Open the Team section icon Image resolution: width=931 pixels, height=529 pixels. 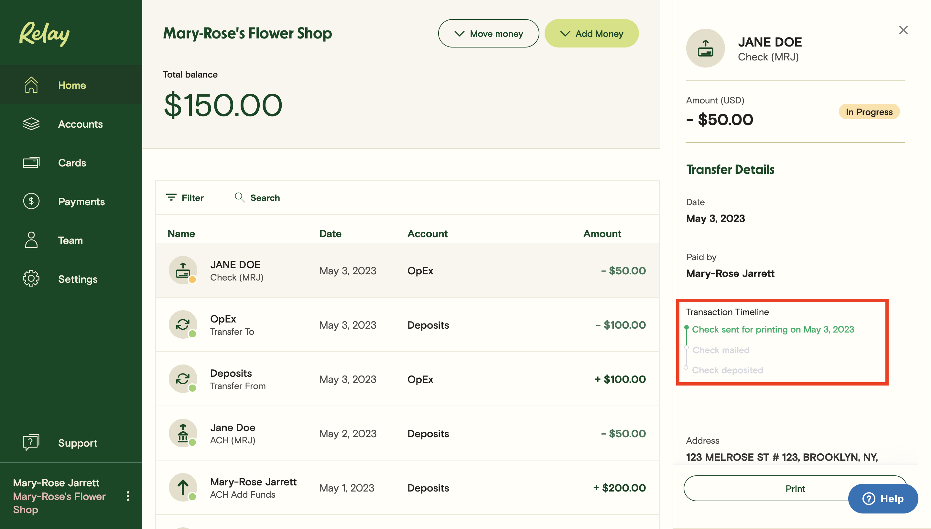point(31,240)
